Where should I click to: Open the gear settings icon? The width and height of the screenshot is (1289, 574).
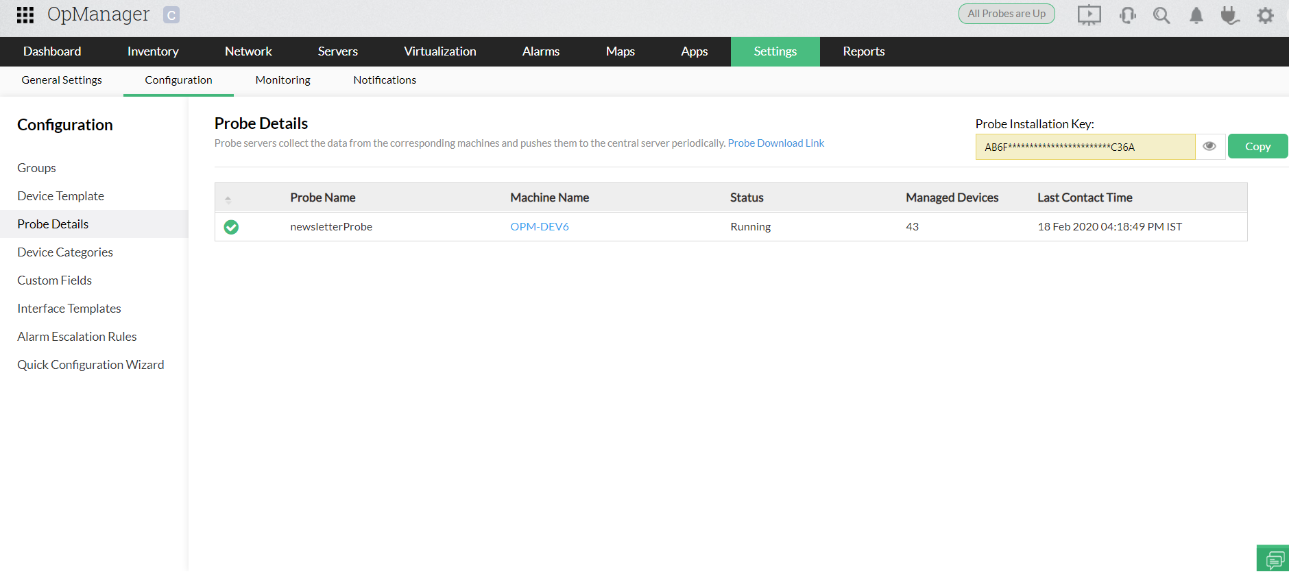pos(1265,15)
